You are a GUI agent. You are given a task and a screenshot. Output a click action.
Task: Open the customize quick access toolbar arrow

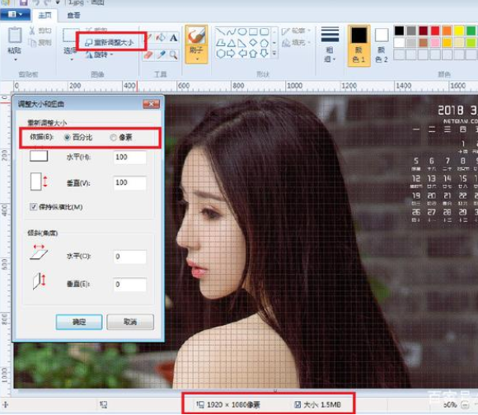(58, 2)
